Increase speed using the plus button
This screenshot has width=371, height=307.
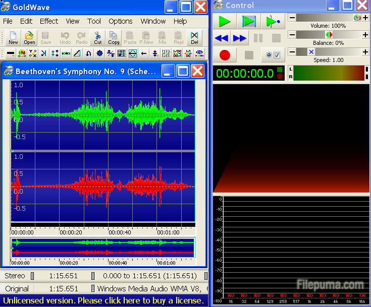pyautogui.click(x=365, y=52)
